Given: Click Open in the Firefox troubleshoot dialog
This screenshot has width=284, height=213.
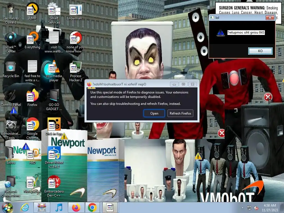Looking at the screenshot, I should (154, 113).
